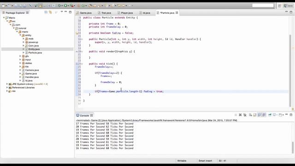The width and height of the screenshot is (295, 166).
Task: Select Camera.java in the tree
Action: tap(32, 70)
